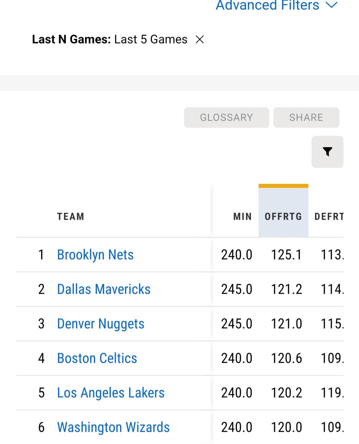Open the Dallas Mavericks team link
This screenshot has height=444, width=359.
104,289
